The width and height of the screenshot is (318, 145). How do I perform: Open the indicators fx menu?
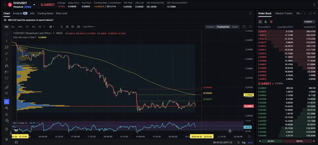[x=62, y=27]
